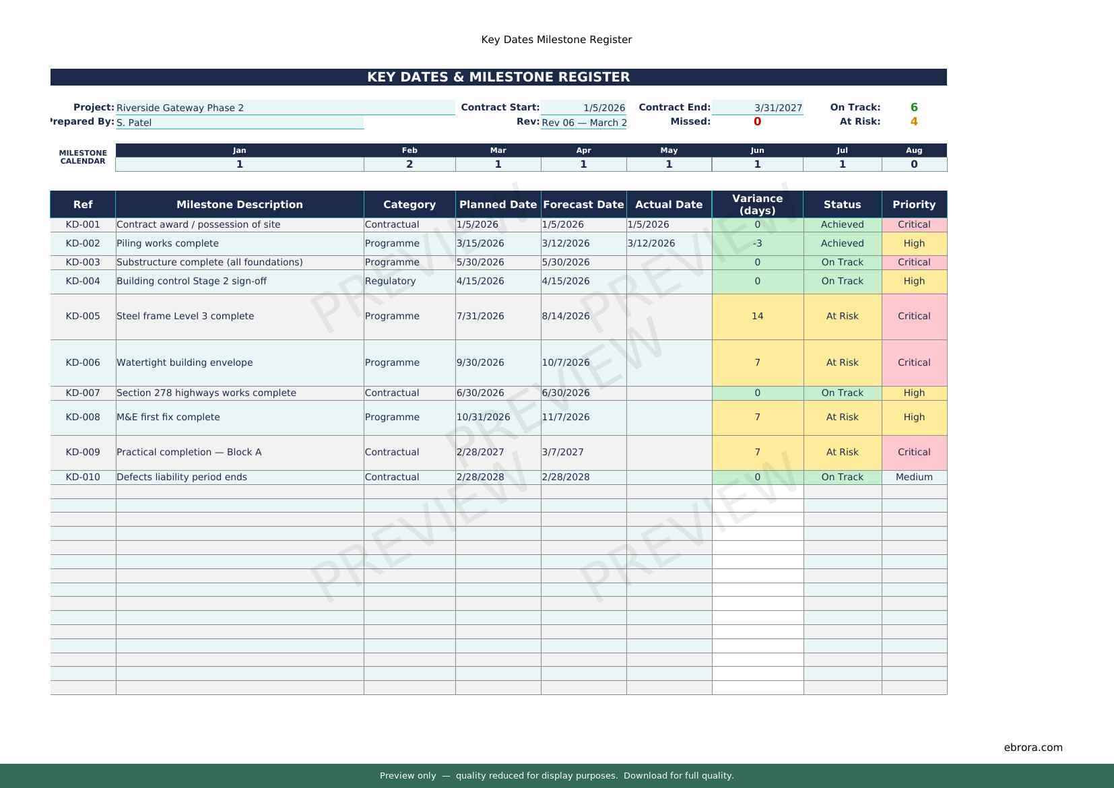Viewport: 1114px width, 788px height.
Task: Open the ebrora.com link
Action: click(x=1033, y=747)
